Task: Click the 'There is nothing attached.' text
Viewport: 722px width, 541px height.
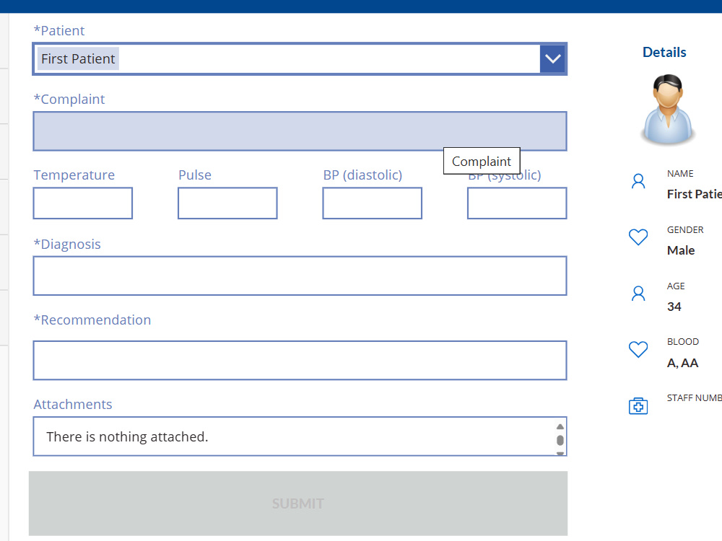Action: tap(127, 436)
